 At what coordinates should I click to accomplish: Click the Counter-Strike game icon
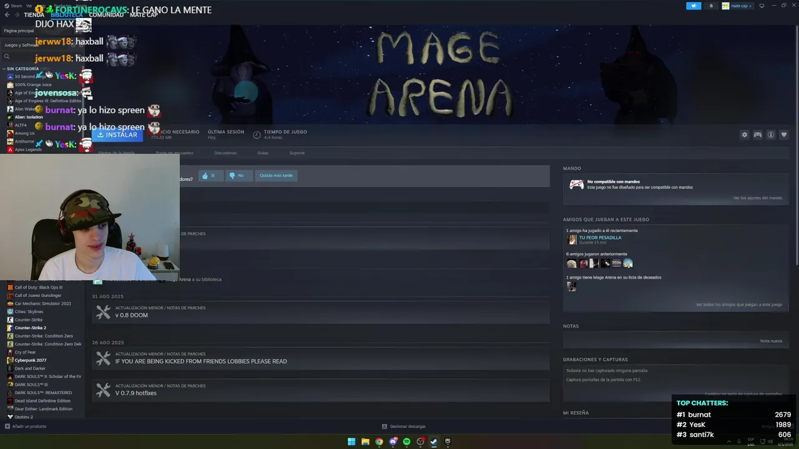point(10,320)
